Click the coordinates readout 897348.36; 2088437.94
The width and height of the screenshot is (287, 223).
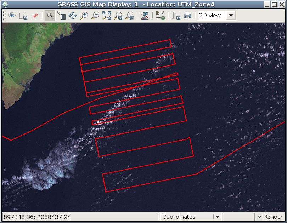click(x=37, y=217)
